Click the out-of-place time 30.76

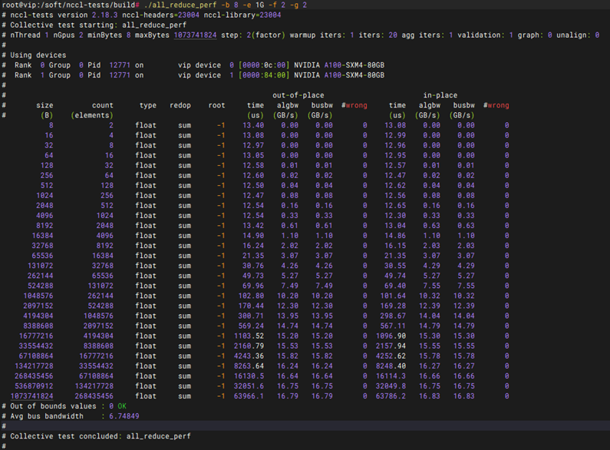pos(253,266)
